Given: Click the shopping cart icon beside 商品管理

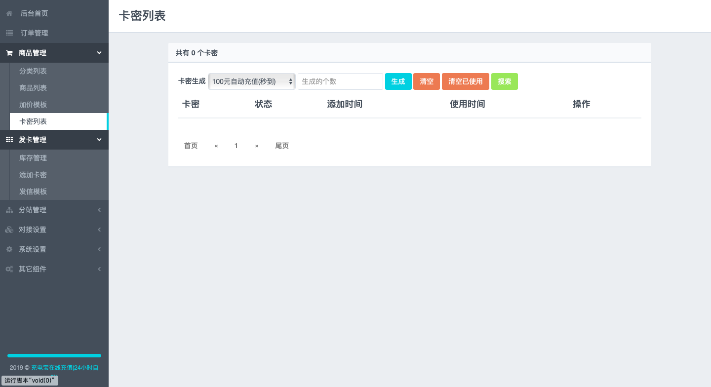Looking at the screenshot, I should 9,53.
